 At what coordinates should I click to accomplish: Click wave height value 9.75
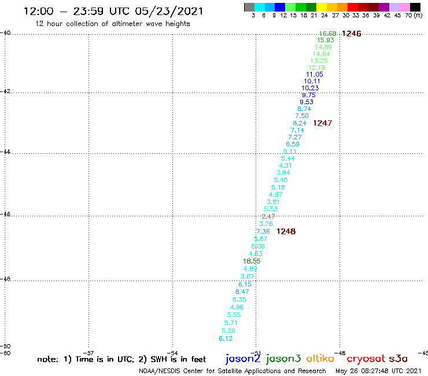coord(309,95)
